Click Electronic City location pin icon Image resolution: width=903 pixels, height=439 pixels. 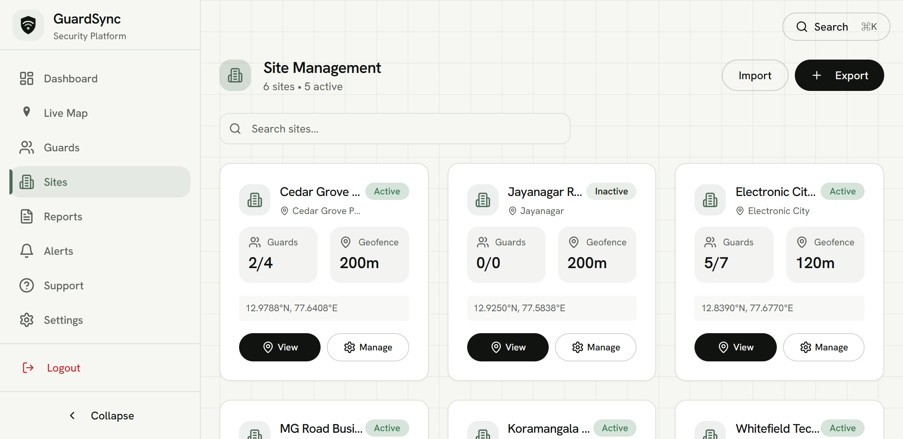(740, 211)
